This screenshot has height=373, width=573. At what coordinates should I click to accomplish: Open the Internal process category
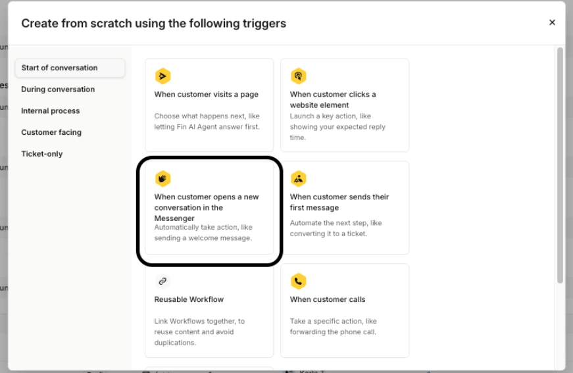click(51, 111)
